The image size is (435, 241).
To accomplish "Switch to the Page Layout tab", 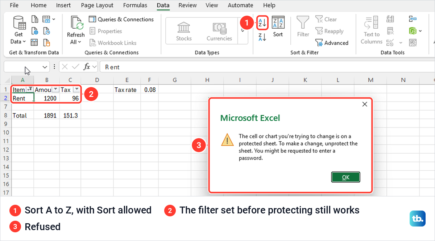I will (x=97, y=5).
